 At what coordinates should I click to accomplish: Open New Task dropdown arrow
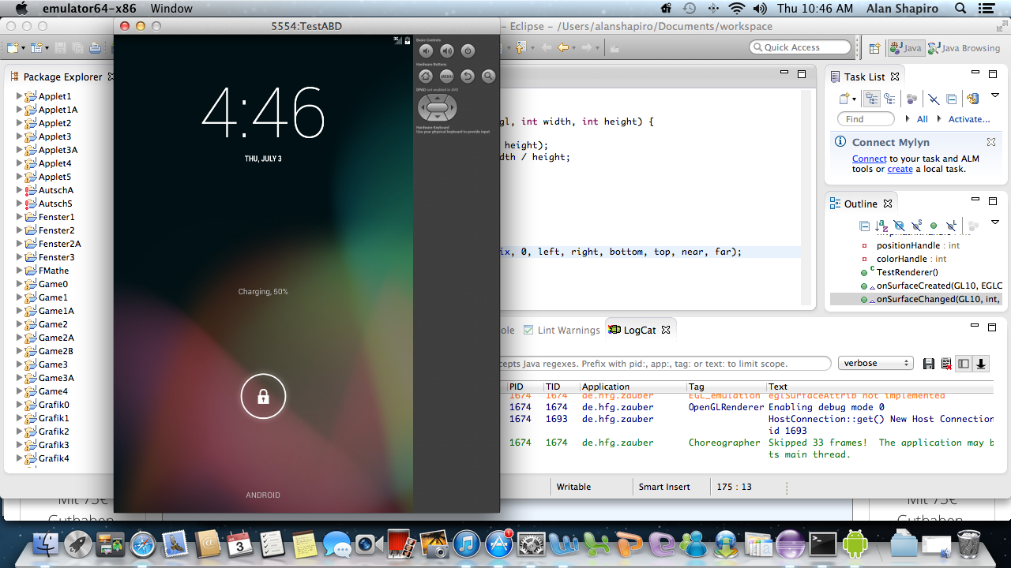(854, 99)
